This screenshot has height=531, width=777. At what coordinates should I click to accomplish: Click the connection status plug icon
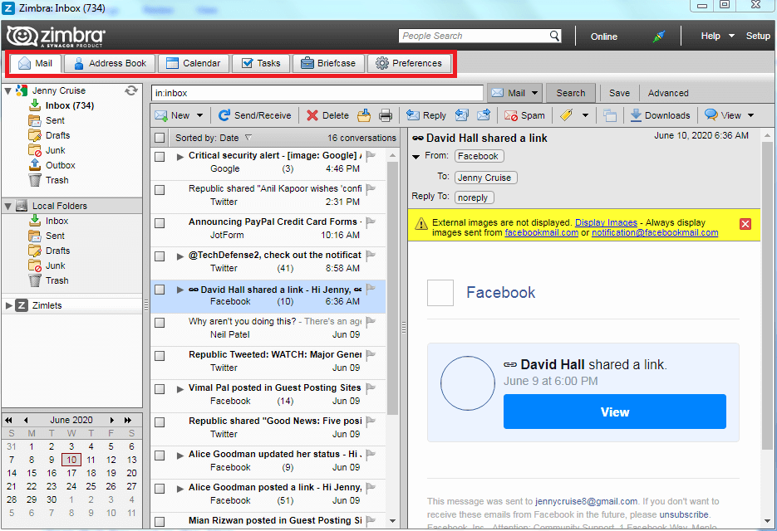click(658, 37)
